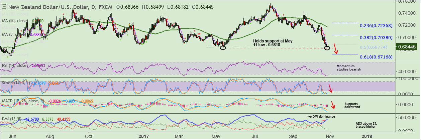Click the Jun label on the time axis
The width and height of the screenshot is (421, 140).
[13, 136]
